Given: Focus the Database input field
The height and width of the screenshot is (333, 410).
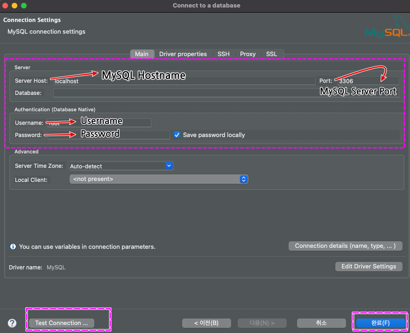Looking at the screenshot, I should (226, 93).
